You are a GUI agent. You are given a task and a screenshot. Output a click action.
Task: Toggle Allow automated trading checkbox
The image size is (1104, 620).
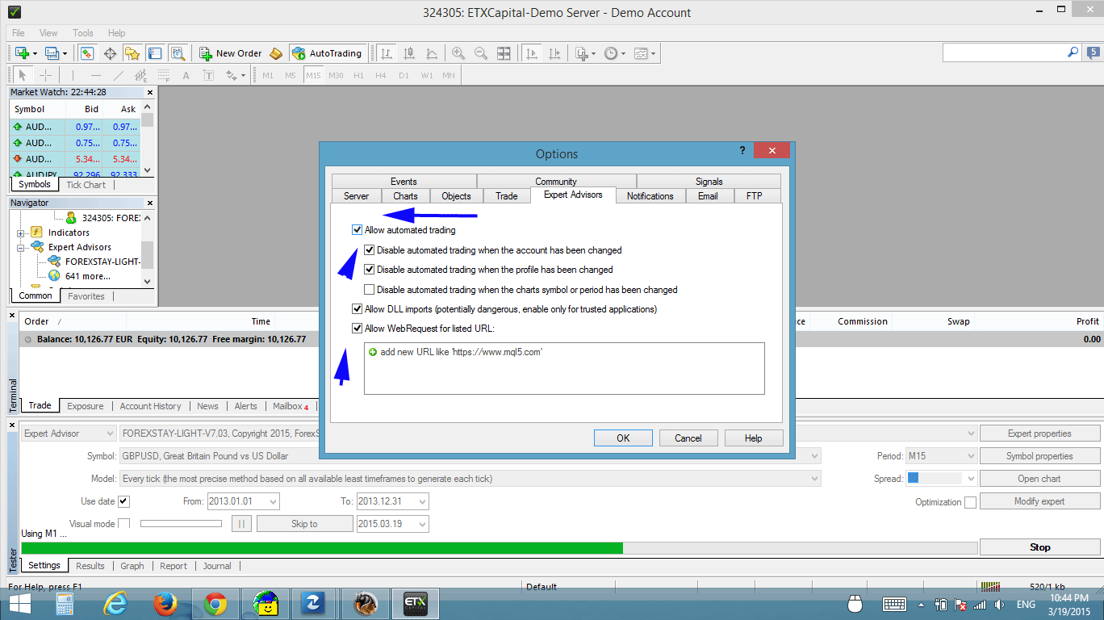(x=358, y=230)
